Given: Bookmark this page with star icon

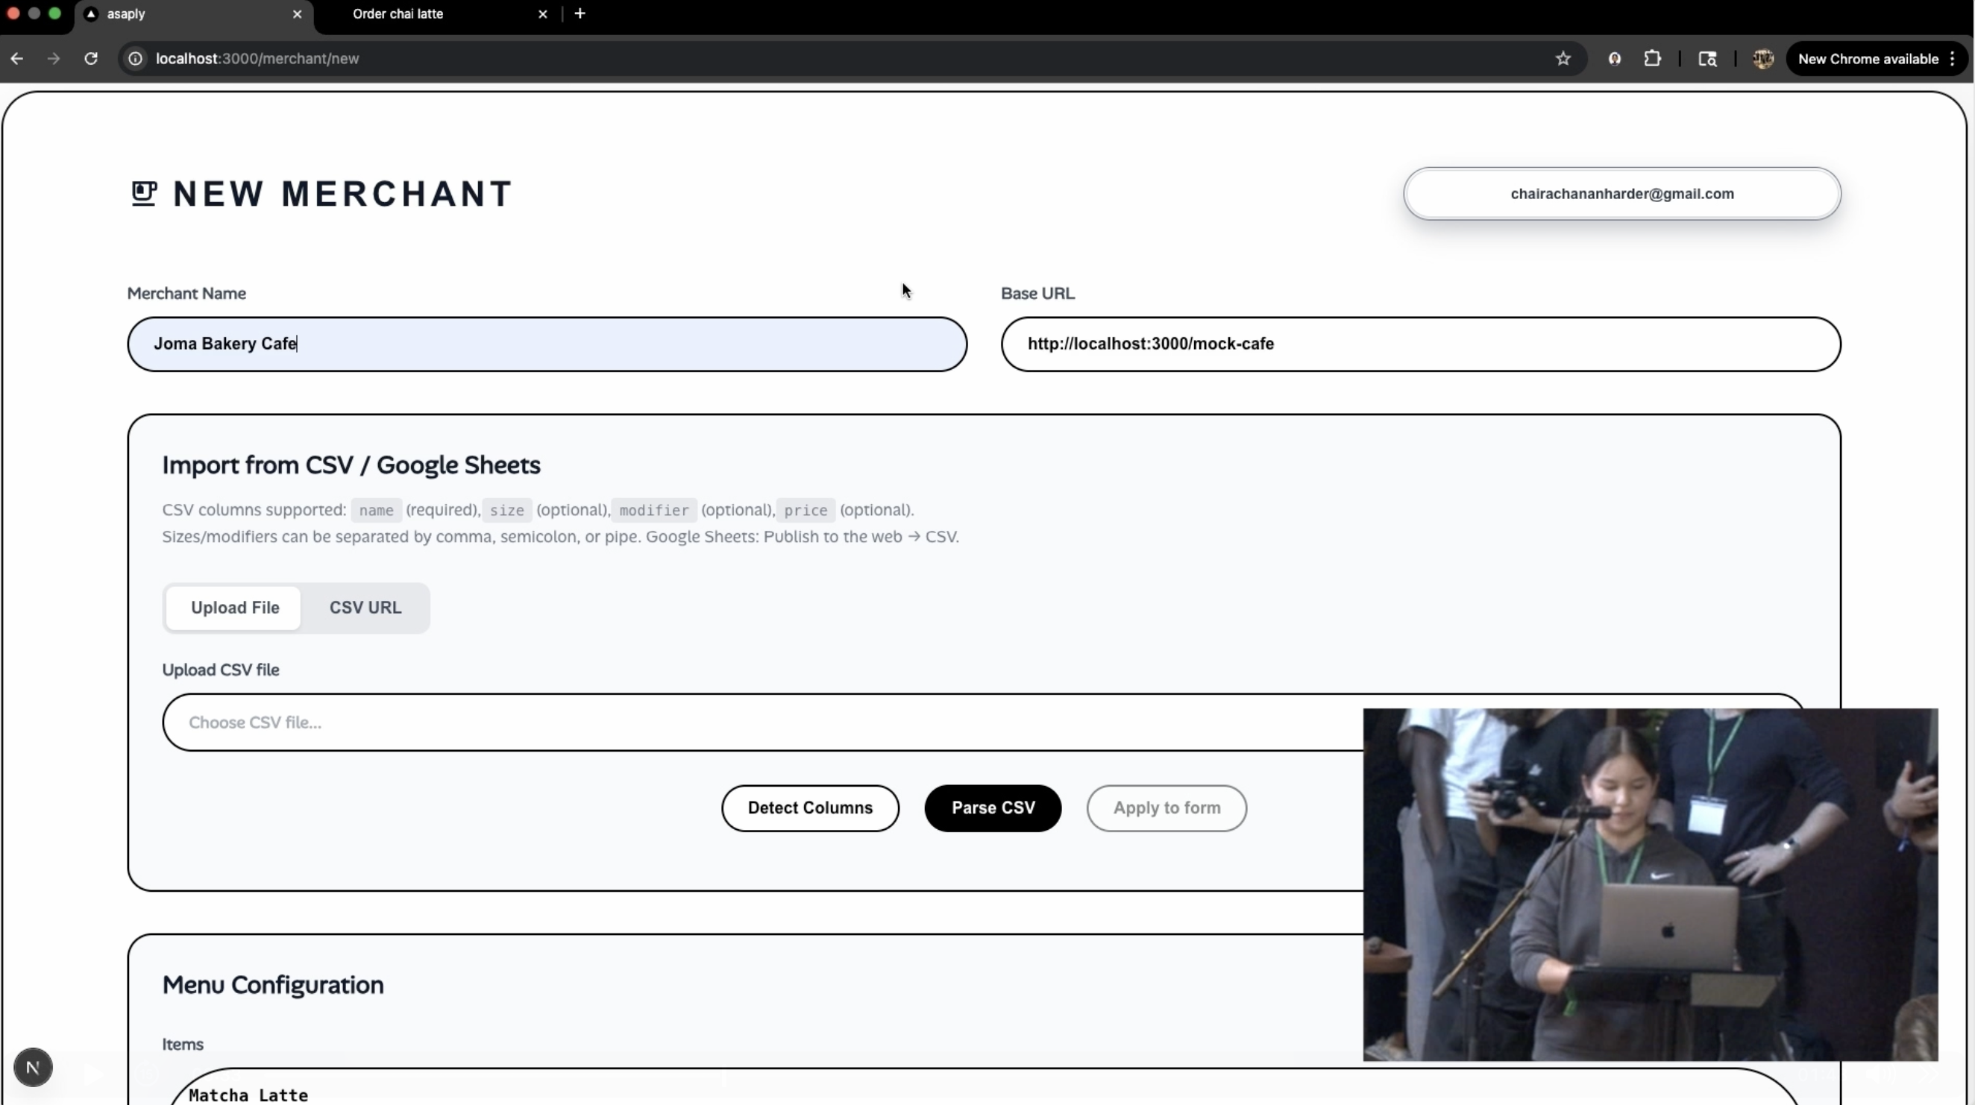Looking at the screenshot, I should pyautogui.click(x=1563, y=59).
